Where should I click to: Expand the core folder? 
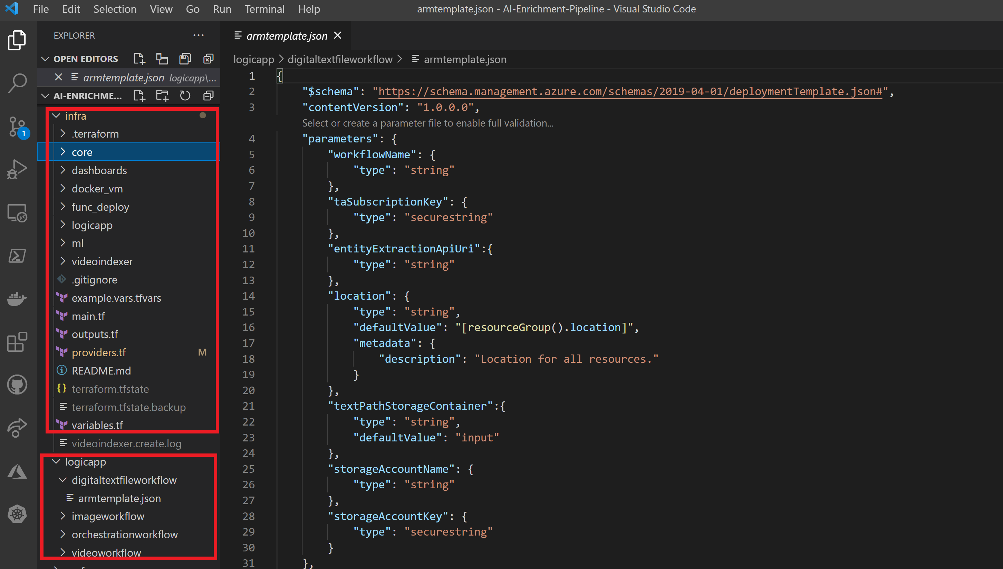[62, 152]
